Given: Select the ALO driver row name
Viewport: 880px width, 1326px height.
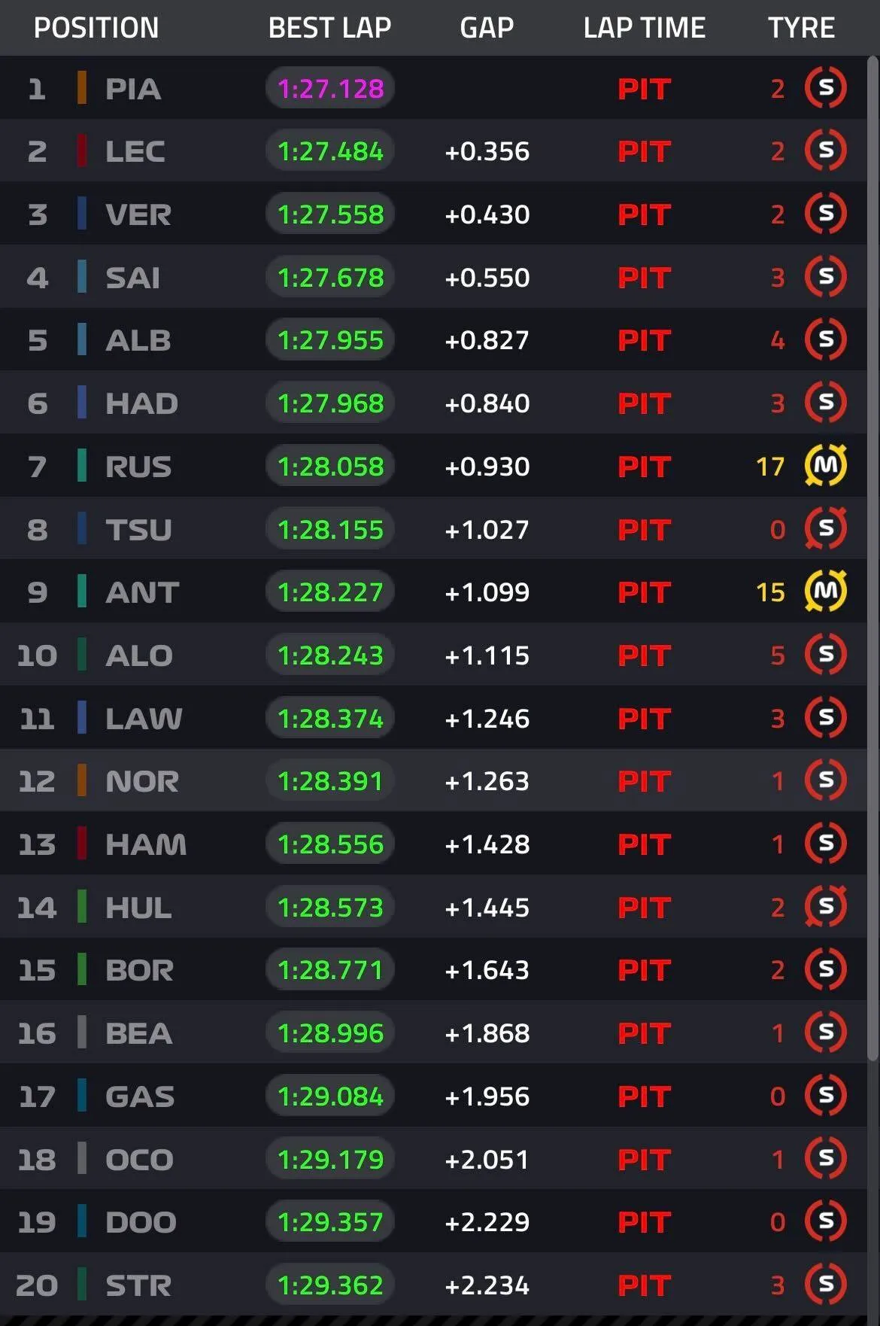Looking at the screenshot, I should pyautogui.click(x=139, y=655).
